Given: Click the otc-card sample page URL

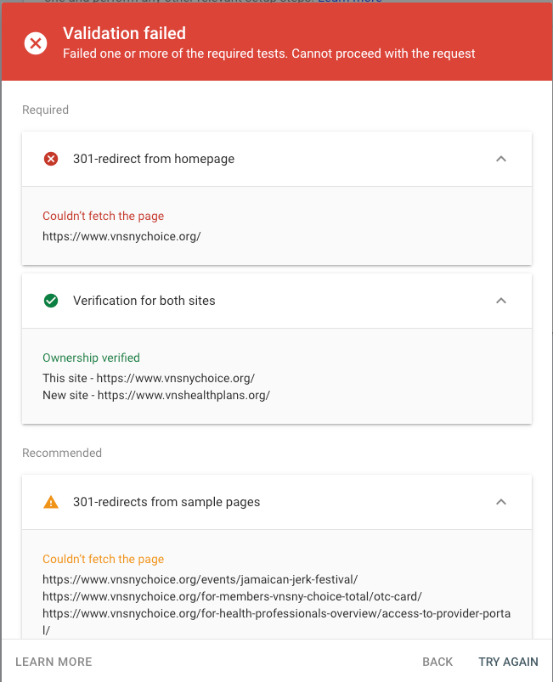Looking at the screenshot, I should [232, 596].
